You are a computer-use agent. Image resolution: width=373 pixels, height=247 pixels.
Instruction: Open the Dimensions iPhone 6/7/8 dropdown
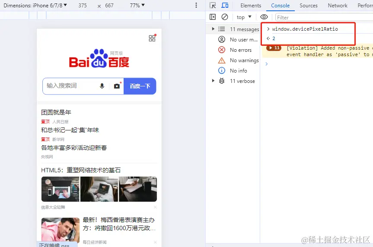point(35,5)
